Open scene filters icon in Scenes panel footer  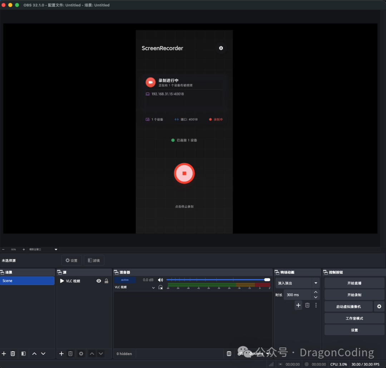(23, 354)
